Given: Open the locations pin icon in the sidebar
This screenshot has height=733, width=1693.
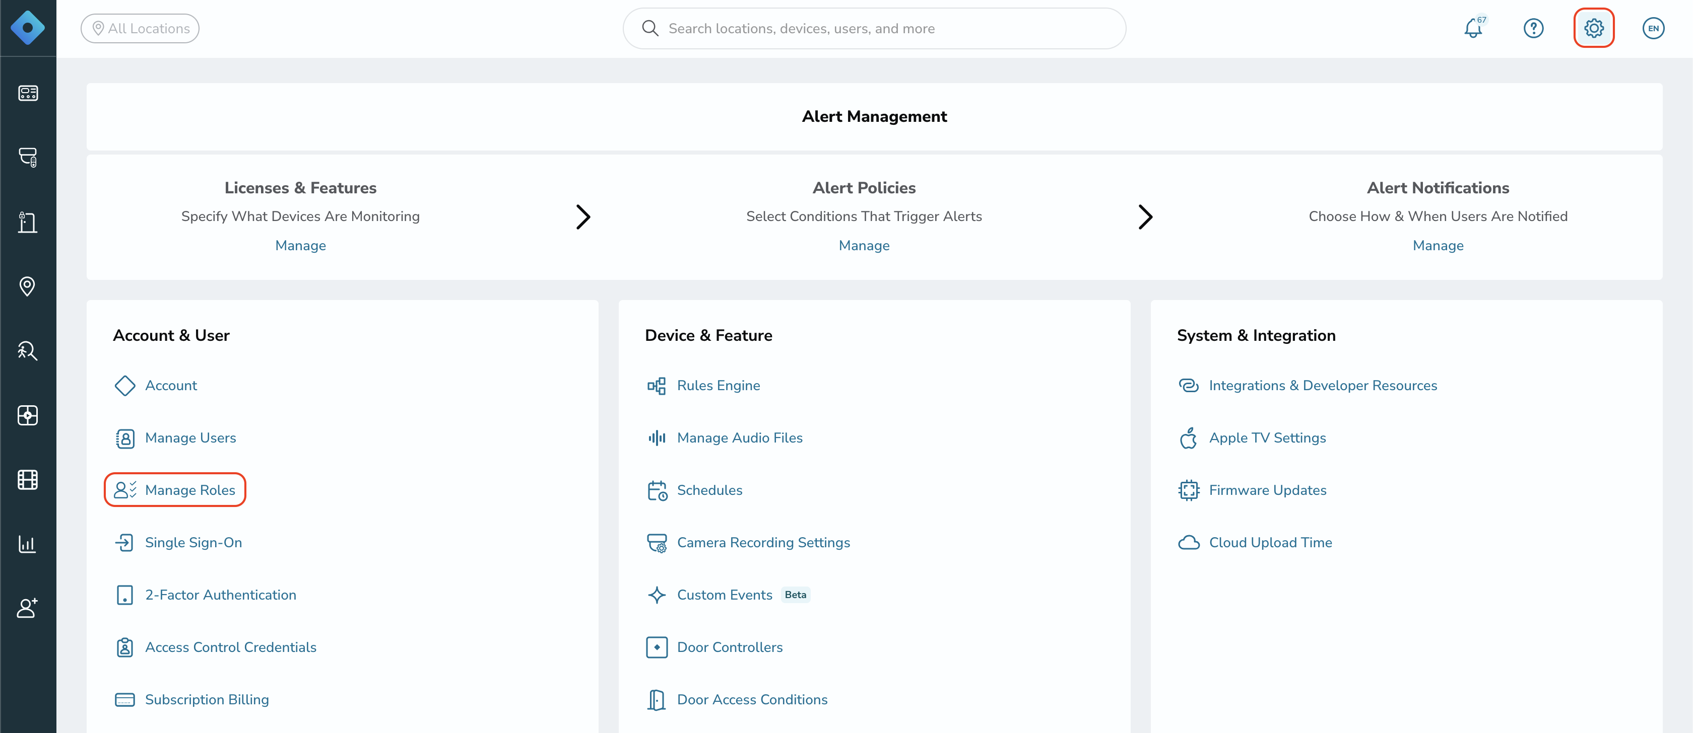Looking at the screenshot, I should tap(28, 286).
